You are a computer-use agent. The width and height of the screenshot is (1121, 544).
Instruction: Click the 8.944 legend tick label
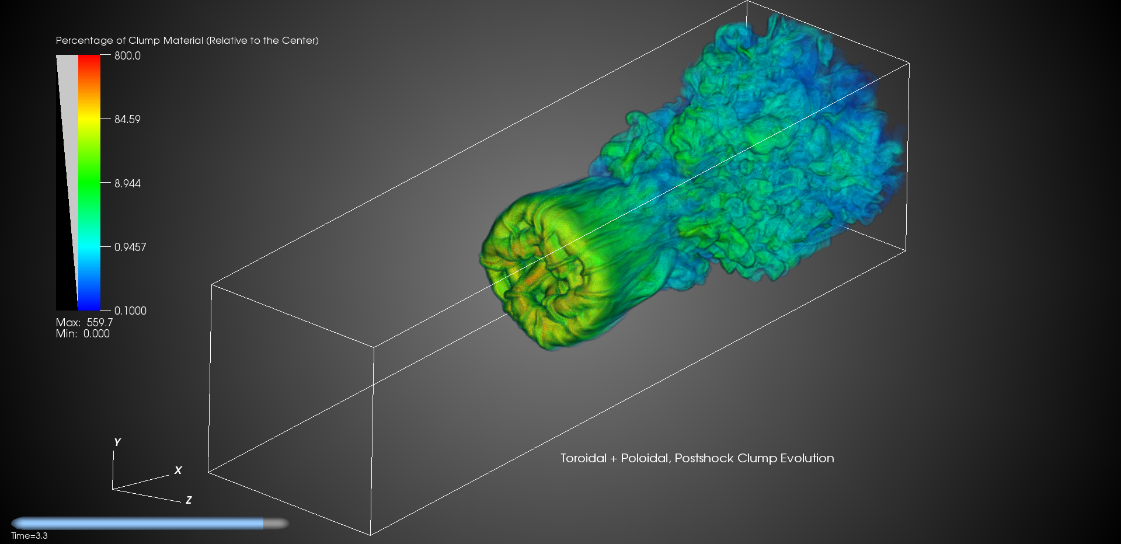point(127,183)
